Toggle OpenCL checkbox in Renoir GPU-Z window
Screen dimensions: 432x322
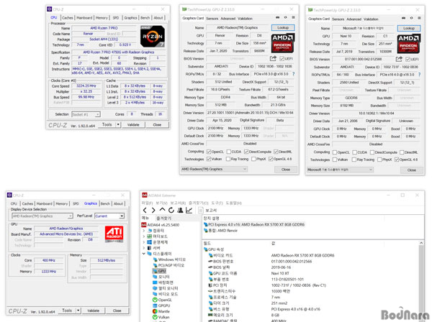[209, 152]
